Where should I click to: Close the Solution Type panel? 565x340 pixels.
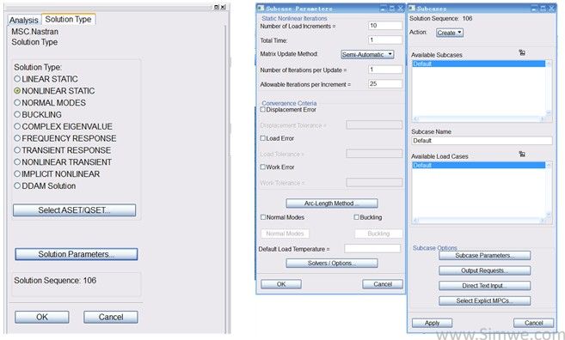(223, 7)
